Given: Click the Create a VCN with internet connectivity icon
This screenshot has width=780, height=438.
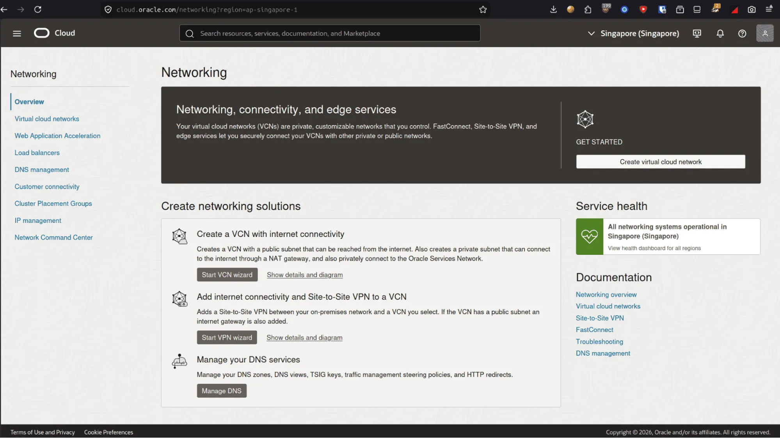Looking at the screenshot, I should coord(179,237).
